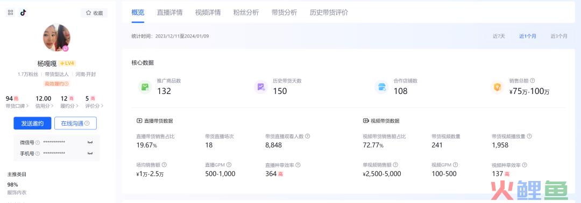Viewport: 581px width, 203px height.
Task: Click the 1,958 video plays value
Action: coord(500,146)
